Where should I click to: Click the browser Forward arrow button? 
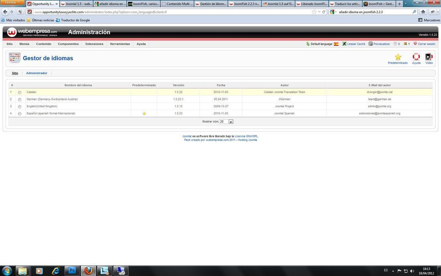pos(12,12)
